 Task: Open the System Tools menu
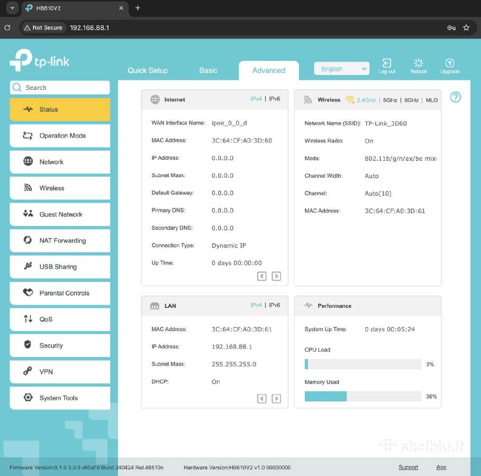[x=60, y=398]
